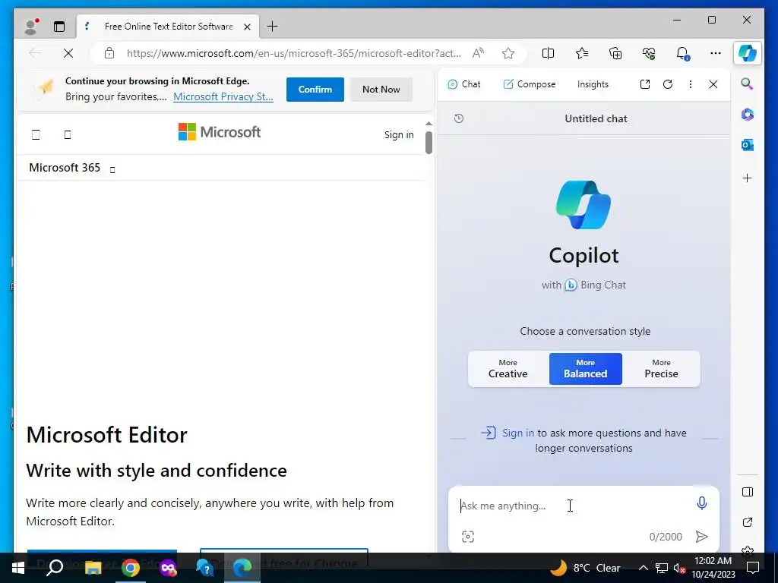This screenshot has height=583, width=778.
Task: Show hidden system tray icons
Action: 643,568
